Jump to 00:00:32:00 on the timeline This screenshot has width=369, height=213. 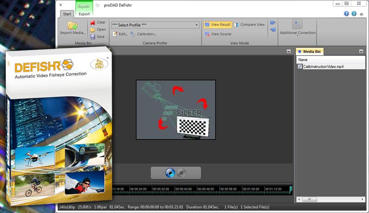click(x=161, y=189)
